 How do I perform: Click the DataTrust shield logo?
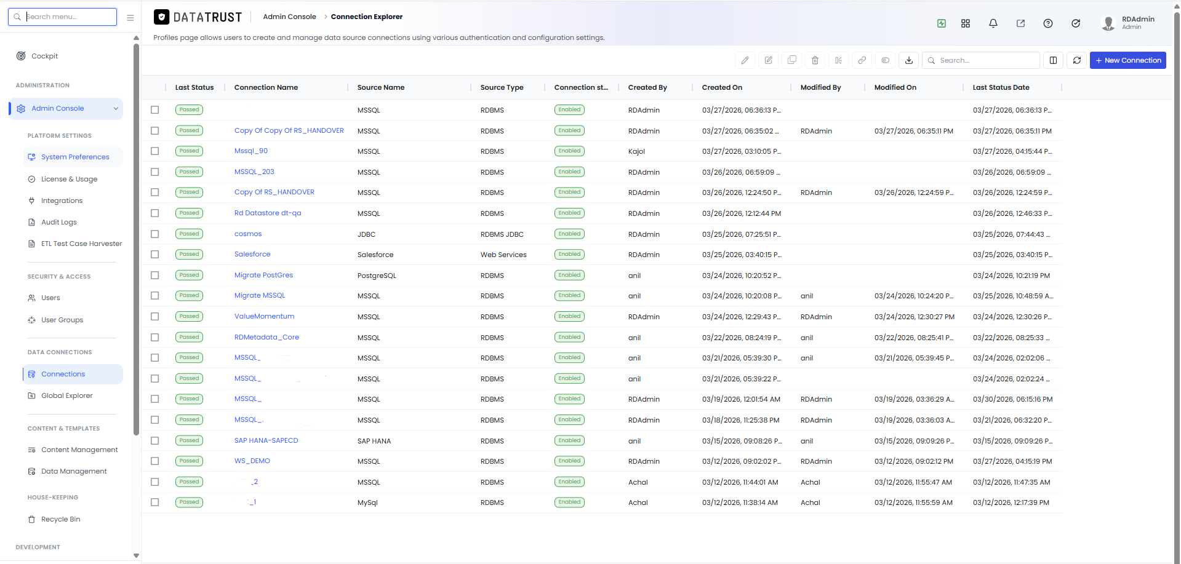tap(161, 17)
